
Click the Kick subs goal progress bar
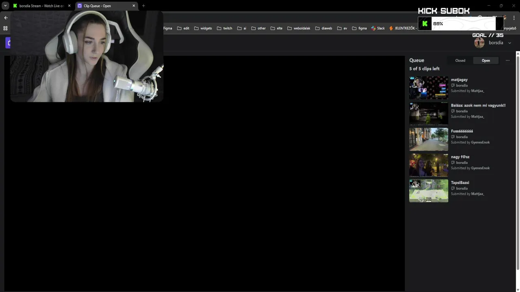pos(461,24)
